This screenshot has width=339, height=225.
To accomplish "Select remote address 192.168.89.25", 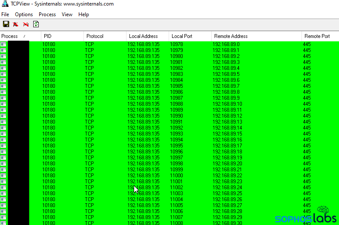I will click(227, 193).
